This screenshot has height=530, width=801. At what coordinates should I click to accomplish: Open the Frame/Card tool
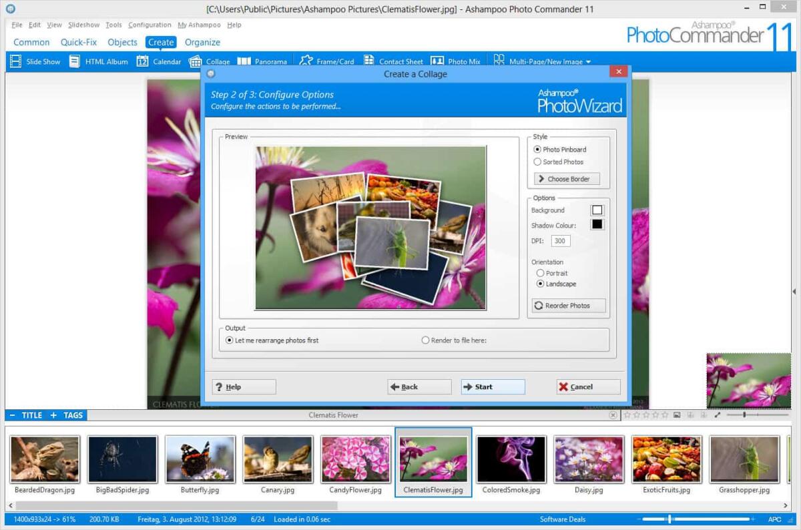point(328,61)
